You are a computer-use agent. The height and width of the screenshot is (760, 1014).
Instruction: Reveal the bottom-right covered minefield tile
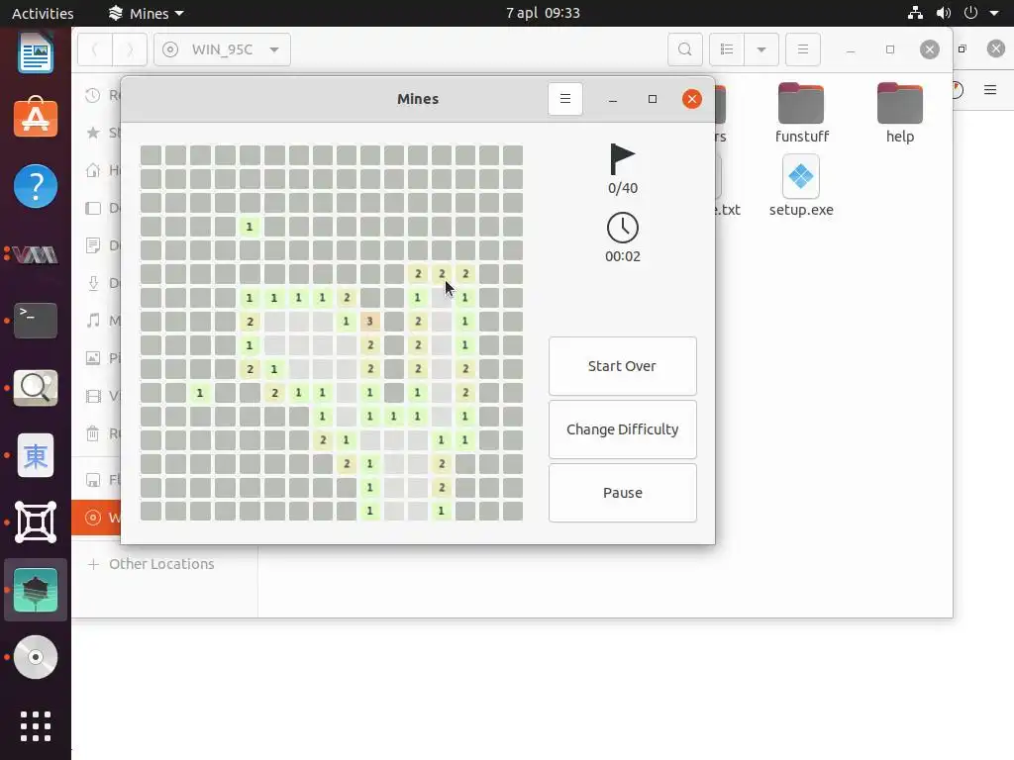[513, 511]
